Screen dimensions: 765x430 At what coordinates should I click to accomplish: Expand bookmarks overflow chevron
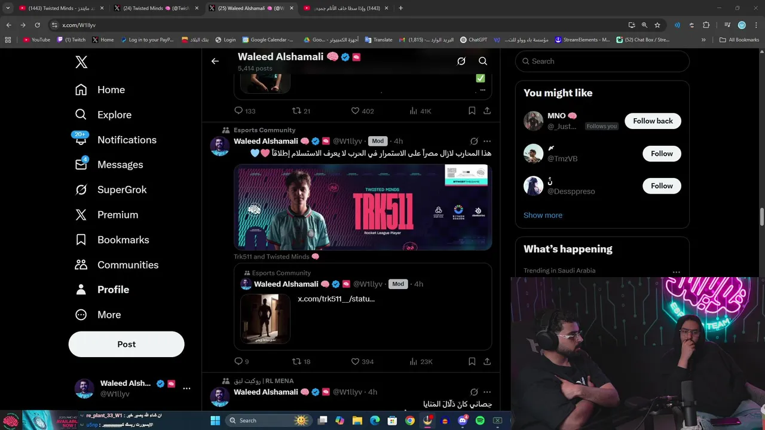pyautogui.click(x=703, y=40)
